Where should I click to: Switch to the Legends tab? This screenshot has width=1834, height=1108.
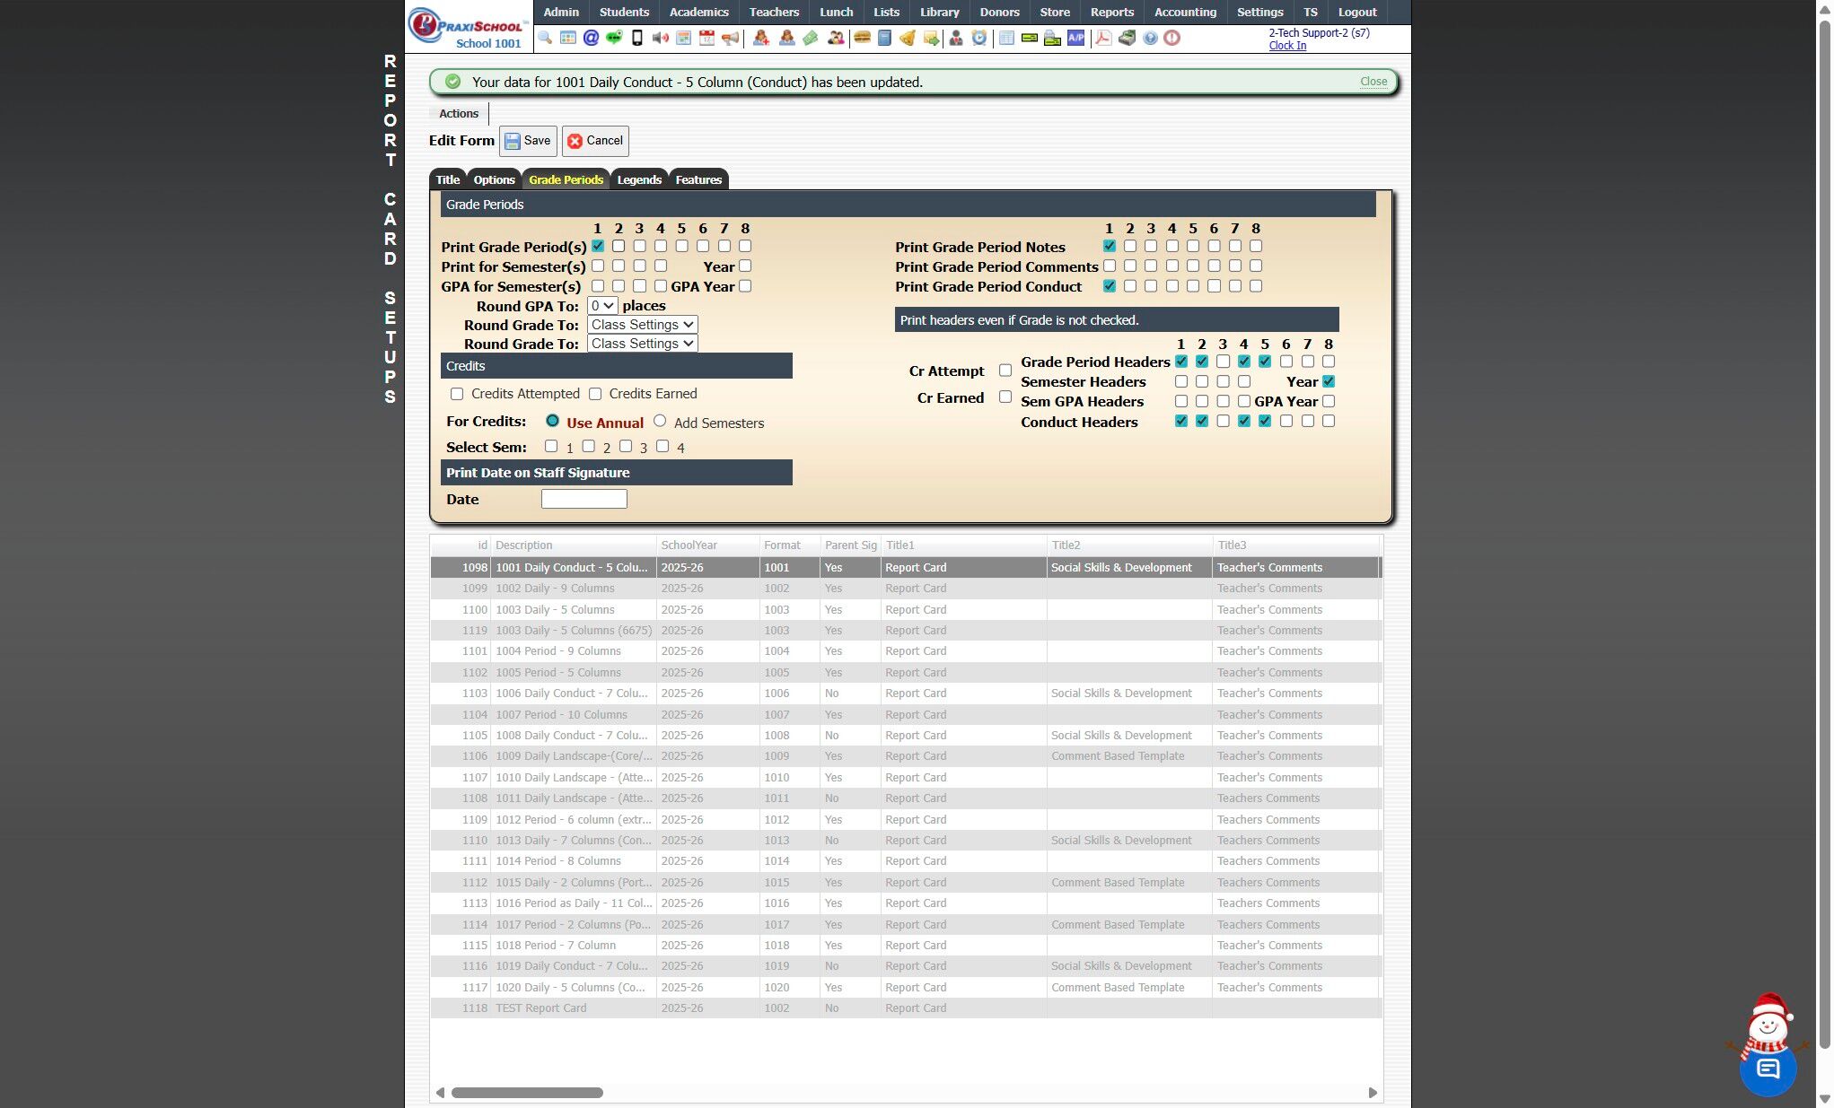point(639,179)
